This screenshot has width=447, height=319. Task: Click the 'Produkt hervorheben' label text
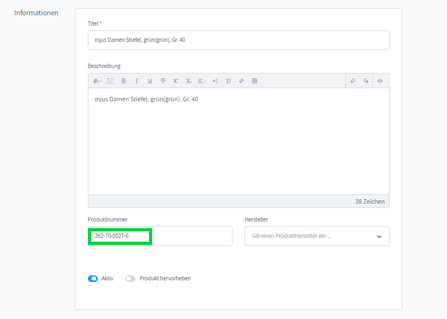165,278
